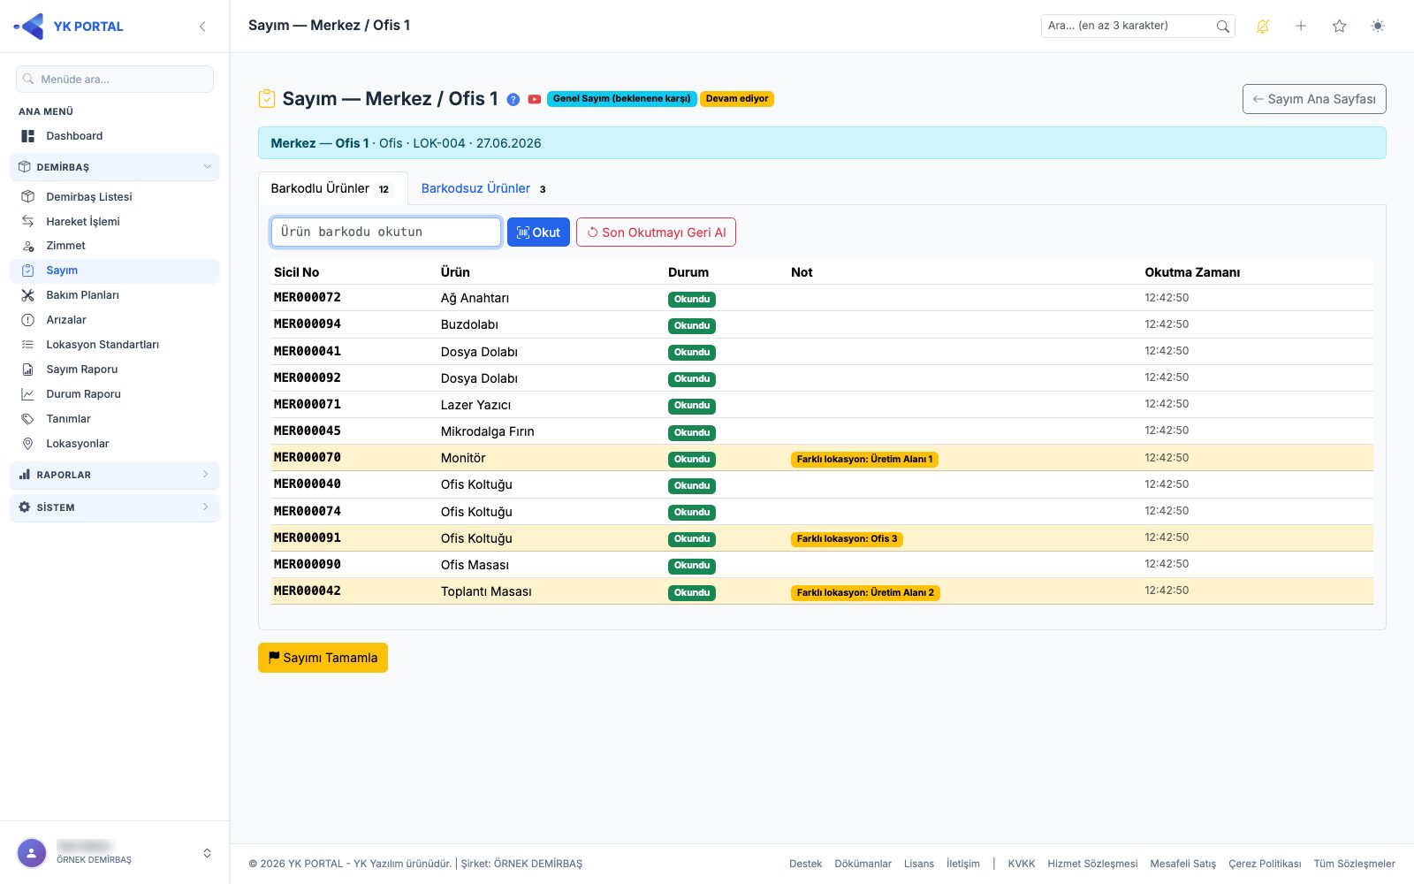Open Bakım Planları menu item
This screenshot has width=1414, height=884.
pos(115,295)
